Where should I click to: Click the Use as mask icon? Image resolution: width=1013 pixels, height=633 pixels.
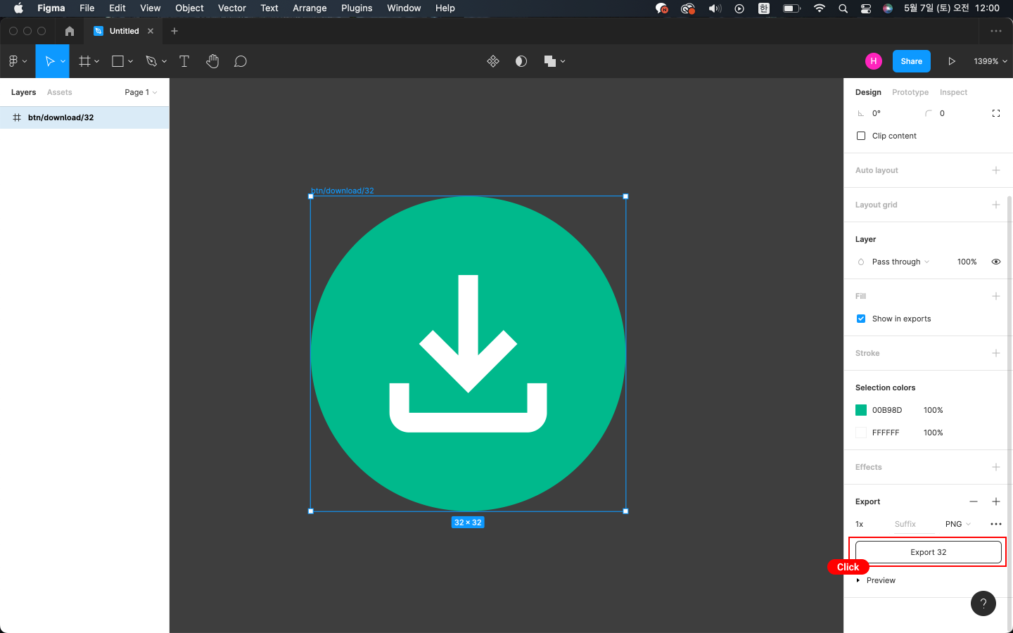coord(521,61)
